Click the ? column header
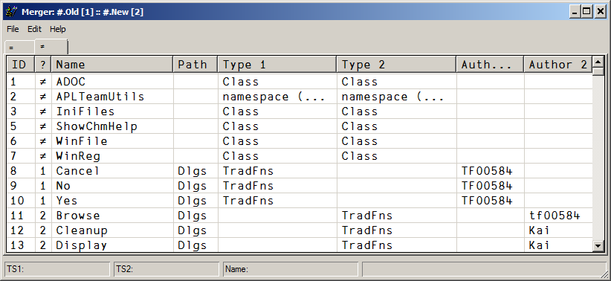This screenshot has height=281, width=611. click(x=43, y=65)
